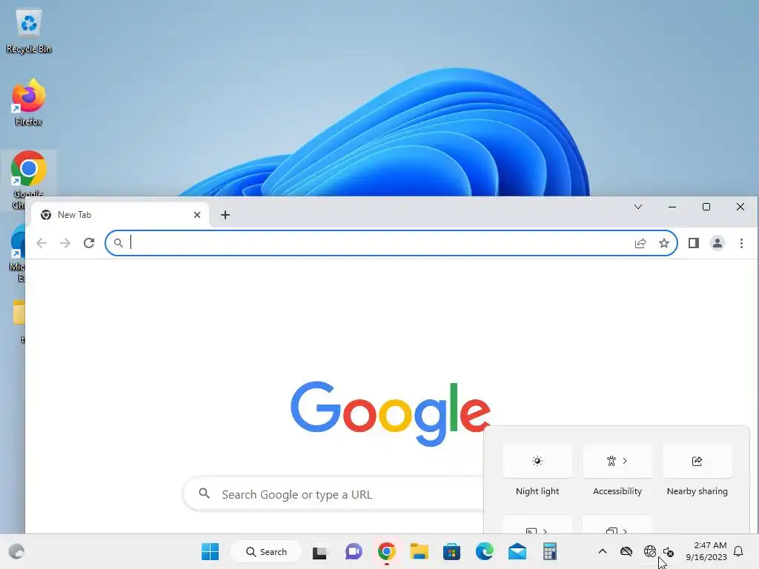Select the Recycle Bin desktop icon
This screenshot has width=759, height=569.
point(29,31)
